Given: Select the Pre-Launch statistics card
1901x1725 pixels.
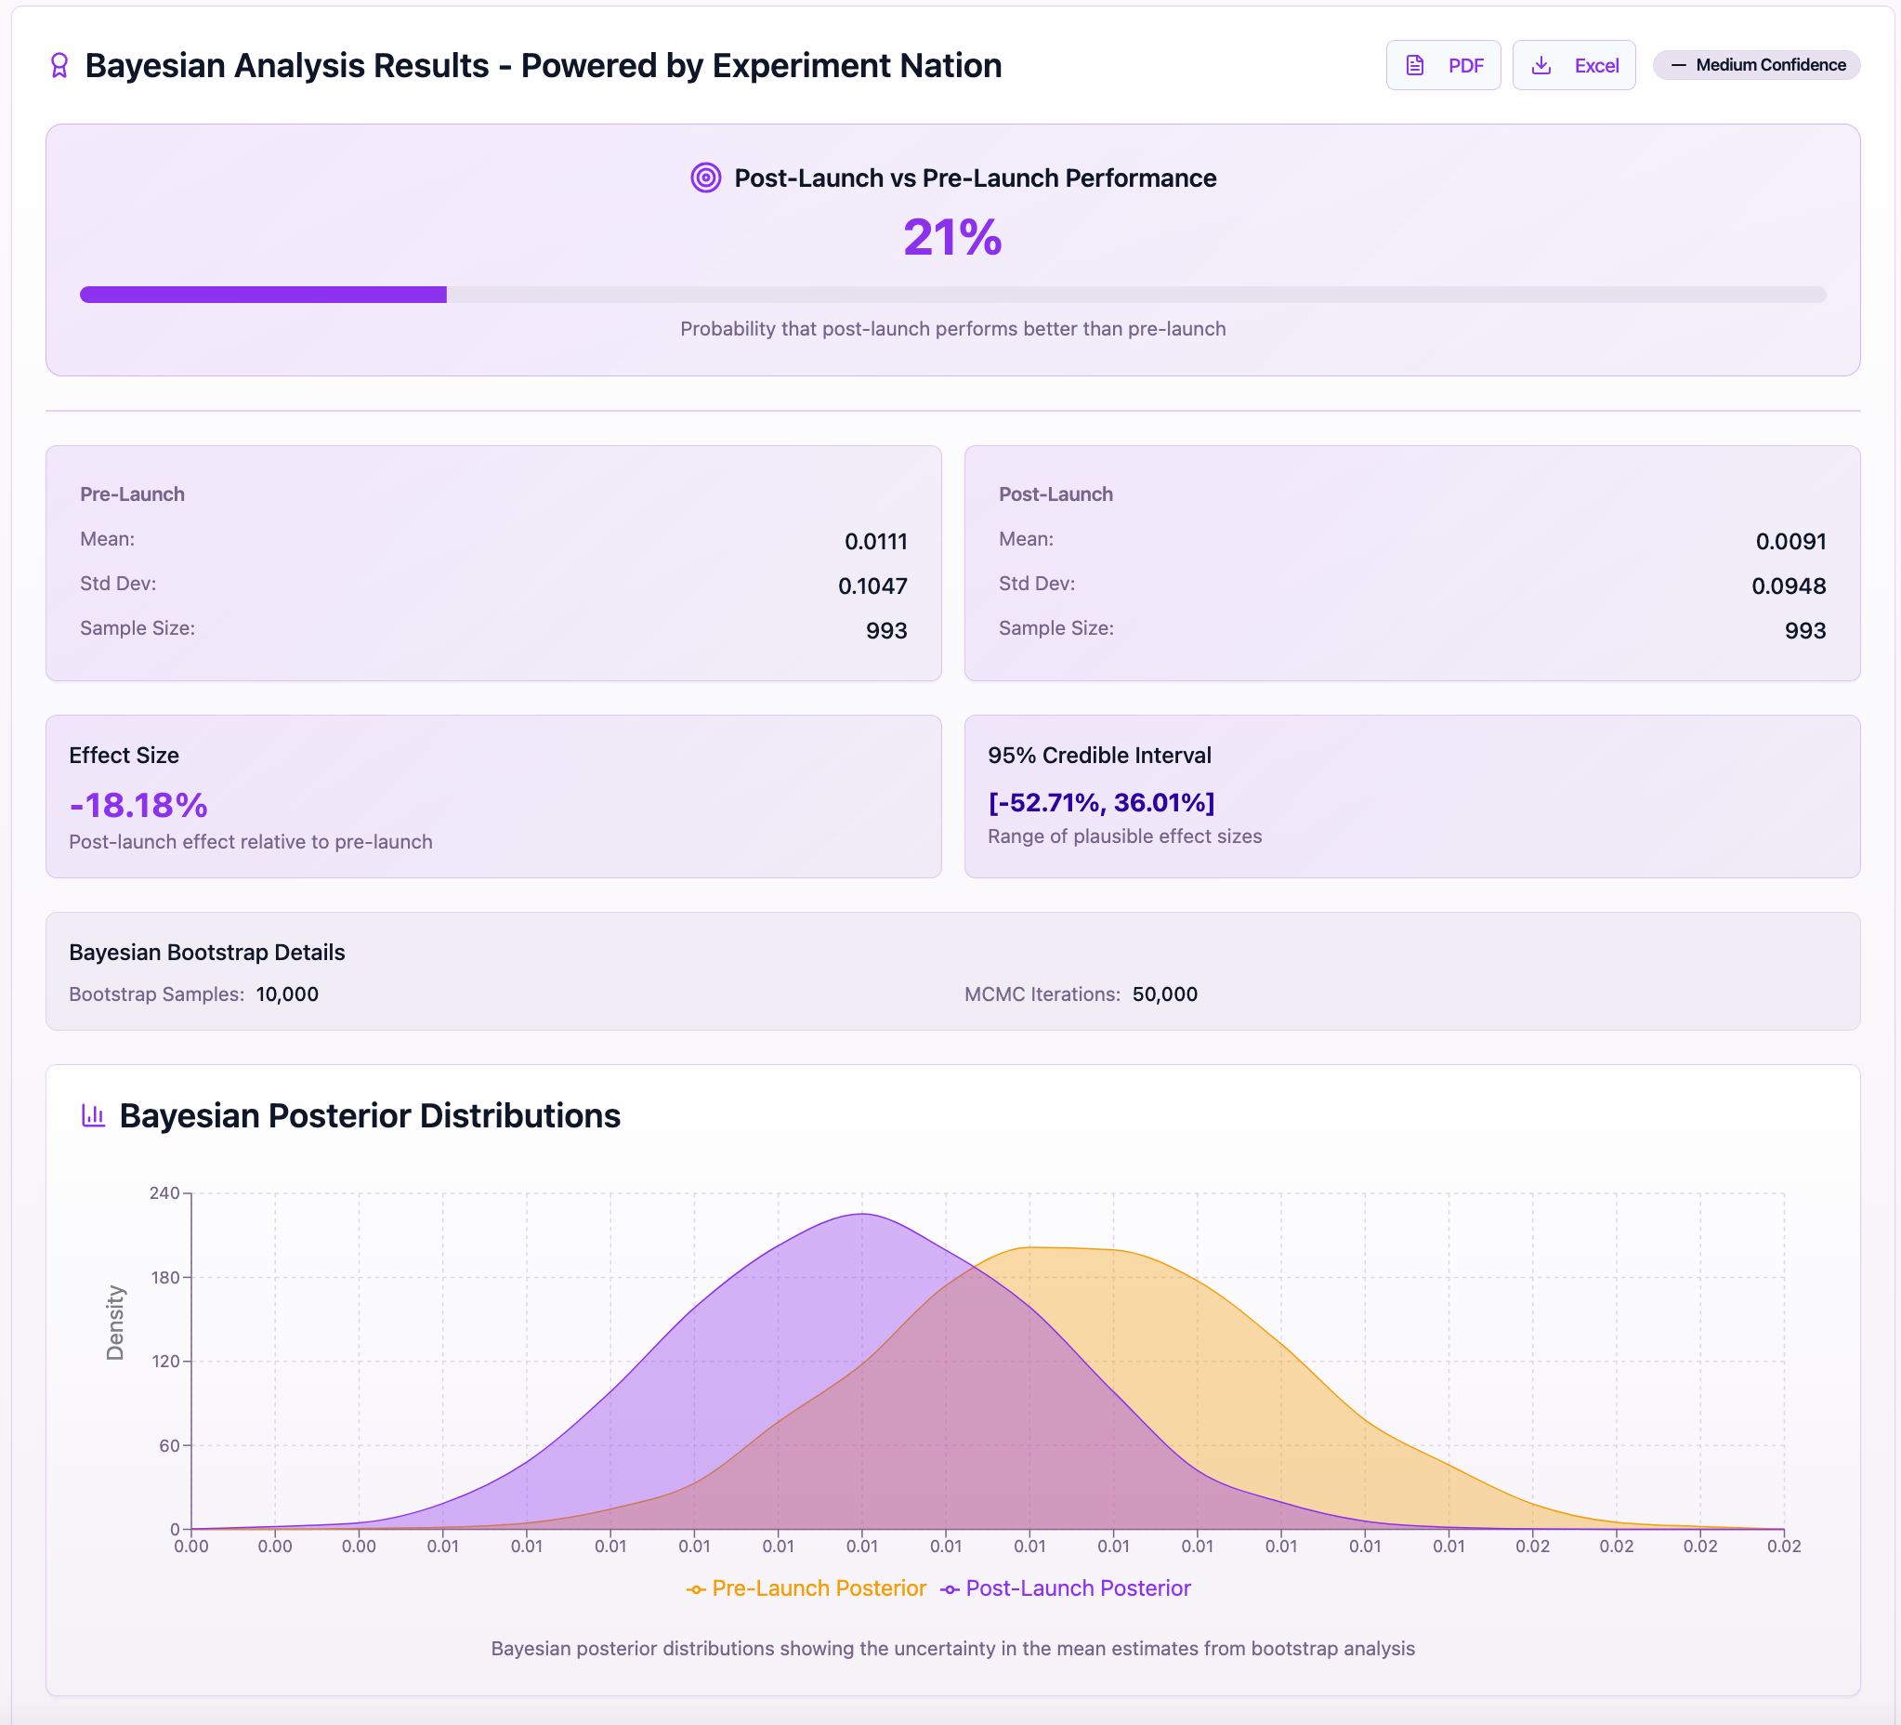Looking at the screenshot, I should pos(493,563).
